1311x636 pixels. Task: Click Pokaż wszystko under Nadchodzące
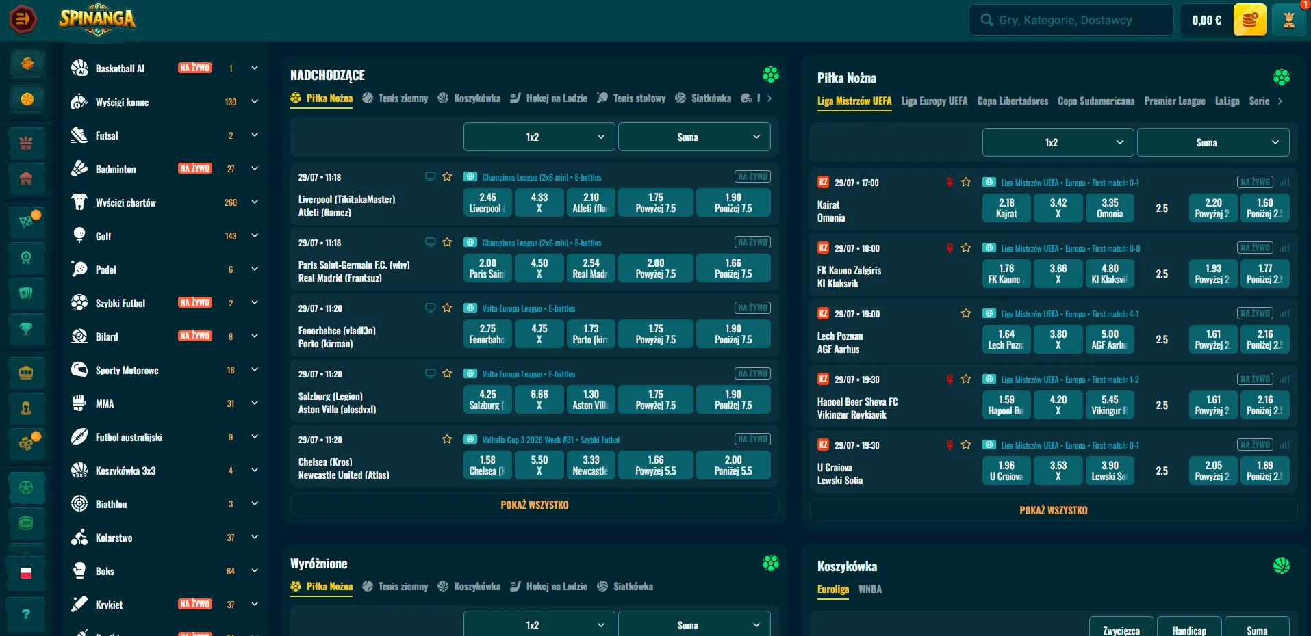[535, 505]
